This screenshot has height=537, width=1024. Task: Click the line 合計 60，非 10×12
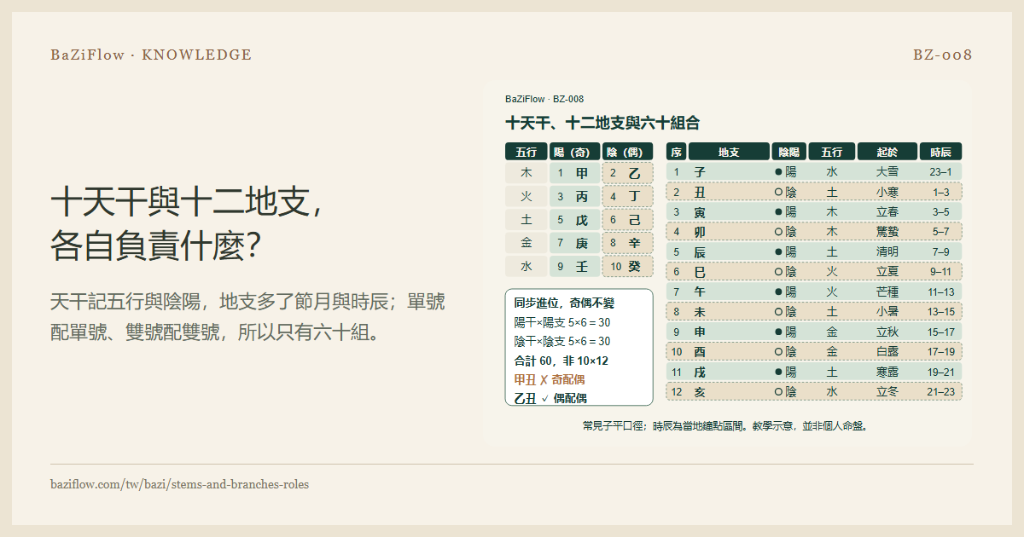[561, 361]
